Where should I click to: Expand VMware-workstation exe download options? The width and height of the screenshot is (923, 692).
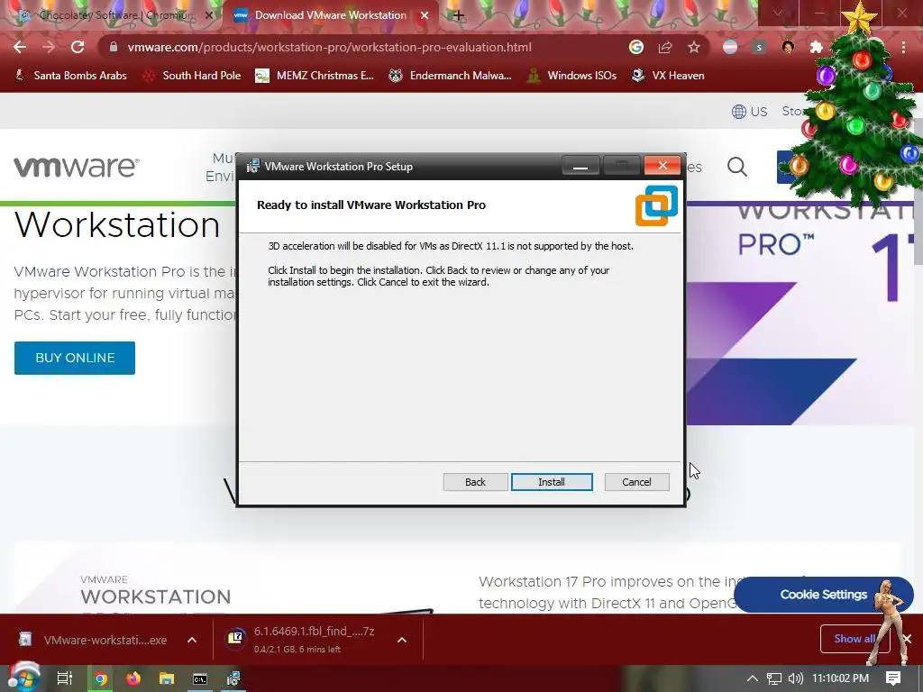tap(192, 641)
